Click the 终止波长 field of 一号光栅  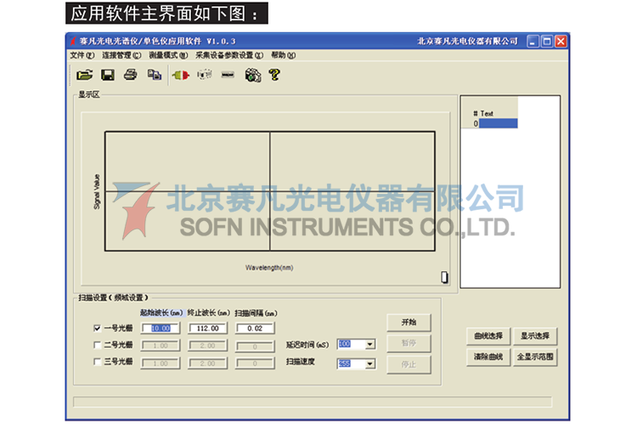pyautogui.click(x=208, y=328)
